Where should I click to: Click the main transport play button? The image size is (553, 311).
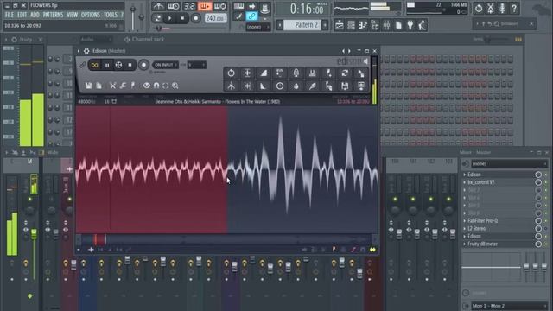coord(169,18)
